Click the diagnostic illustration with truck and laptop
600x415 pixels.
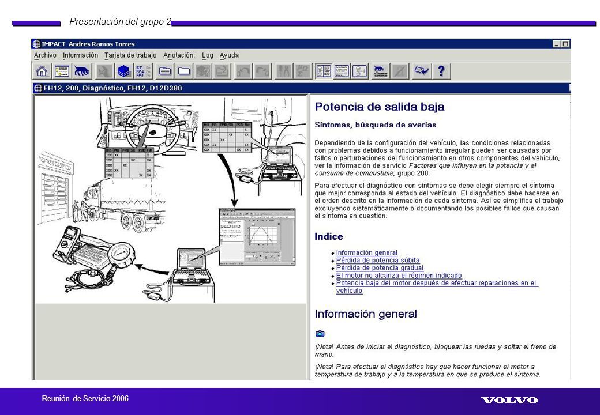click(x=171, y=200)
